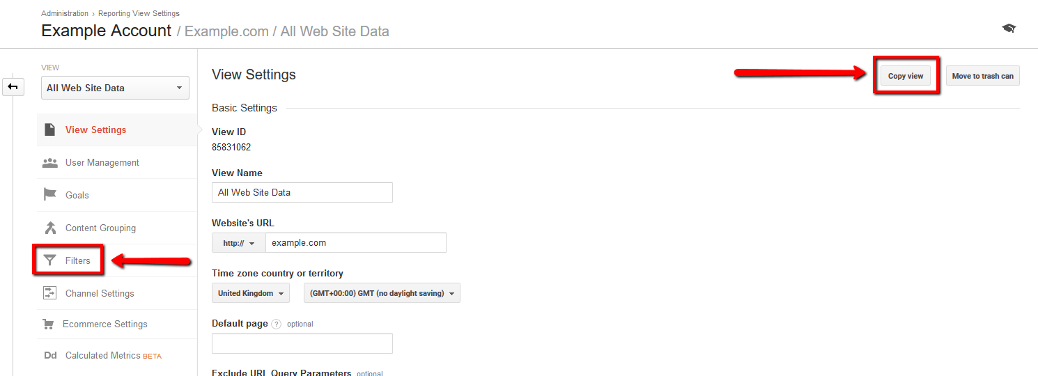Click the back arrow collapse button
1038x376 pixels.
point(13,87)
